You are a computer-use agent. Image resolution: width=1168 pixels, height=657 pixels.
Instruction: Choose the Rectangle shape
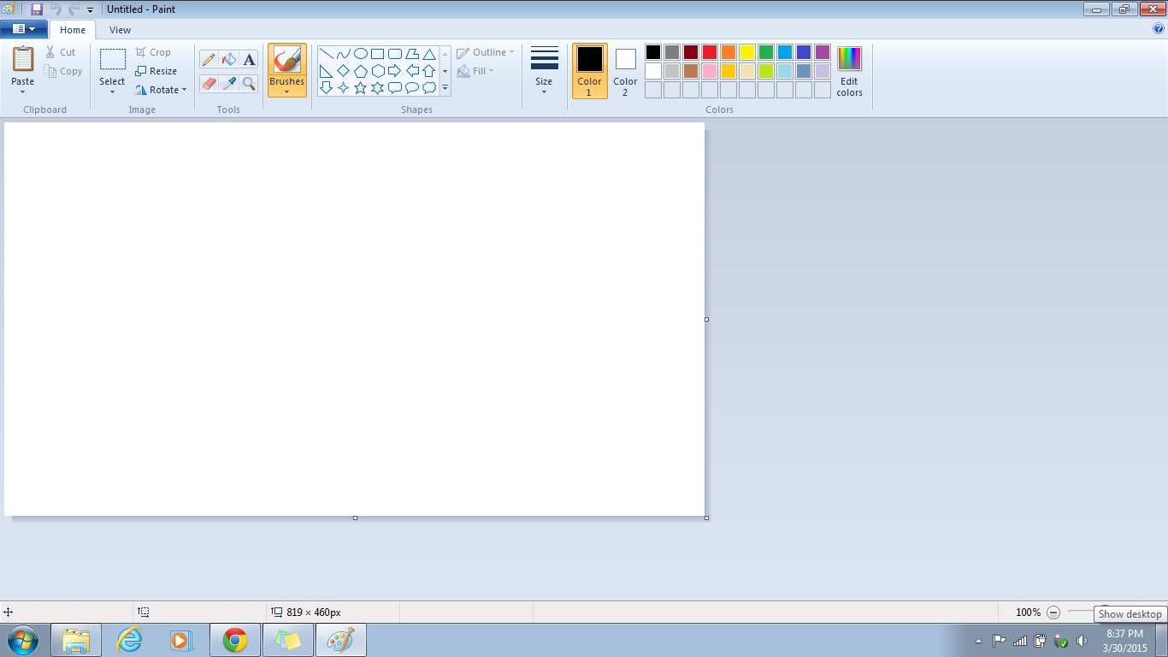[x=378, y=54]
